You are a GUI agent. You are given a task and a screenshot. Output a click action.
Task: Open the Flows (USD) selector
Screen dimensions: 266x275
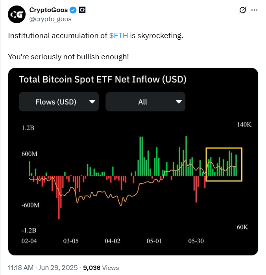[59, 102]
